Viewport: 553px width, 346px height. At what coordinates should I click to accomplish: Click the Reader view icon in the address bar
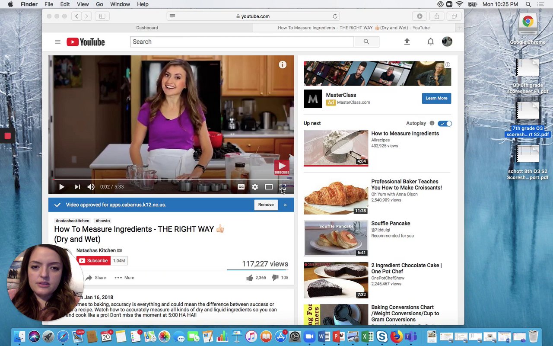pyautogui.click(x=172, y=16)
